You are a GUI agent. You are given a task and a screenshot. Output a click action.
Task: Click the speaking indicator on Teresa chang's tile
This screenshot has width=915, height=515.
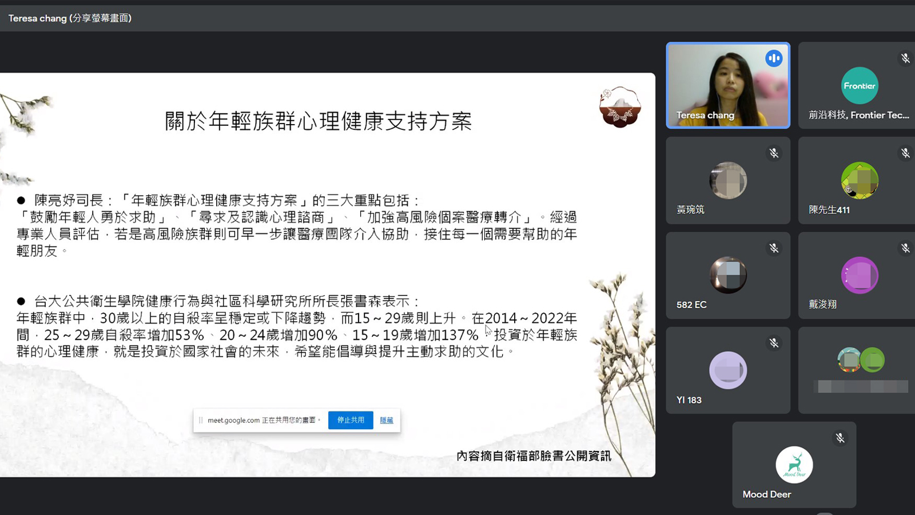774,58
